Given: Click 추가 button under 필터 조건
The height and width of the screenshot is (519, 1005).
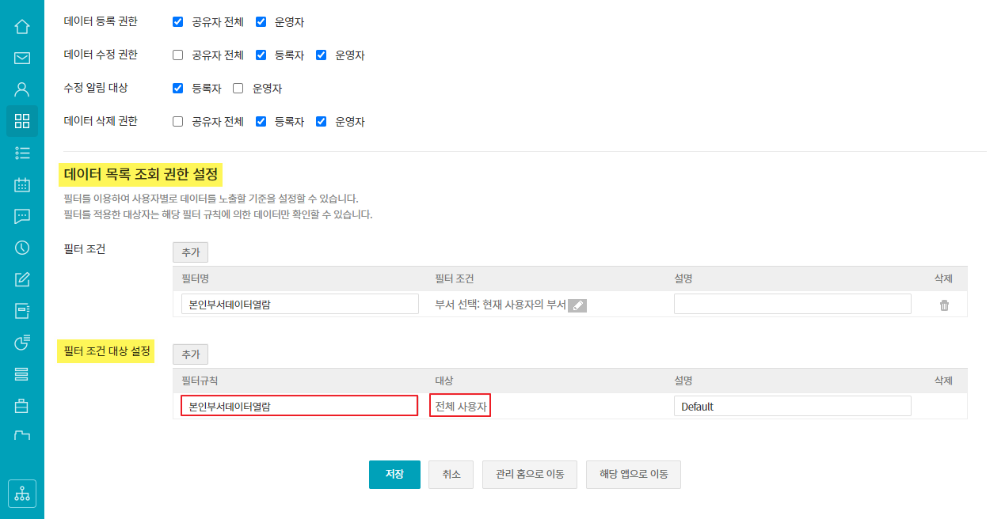Looking at the screenshot, I should (x=190, y=252).
